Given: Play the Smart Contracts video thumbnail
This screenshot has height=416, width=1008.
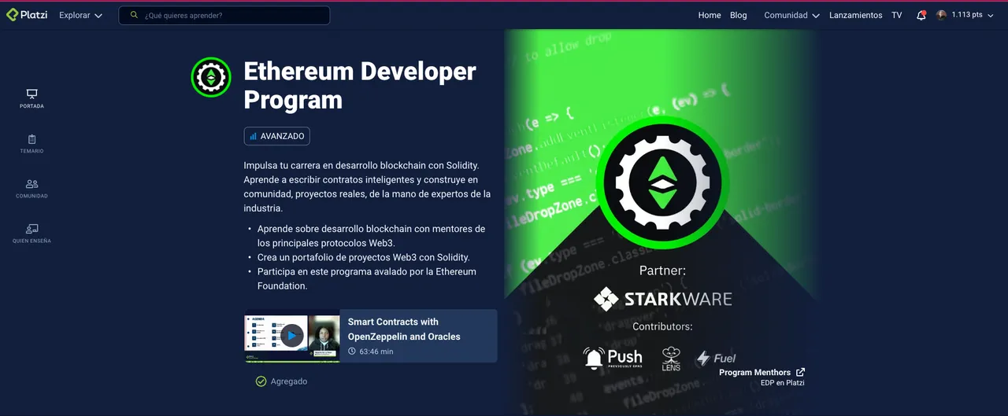Looking at the screenshot, I should (x=291, y=336).
